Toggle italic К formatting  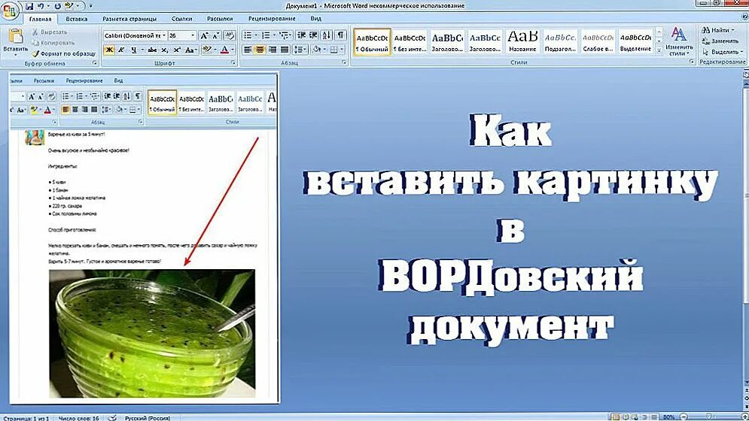(x=121, y=50)
